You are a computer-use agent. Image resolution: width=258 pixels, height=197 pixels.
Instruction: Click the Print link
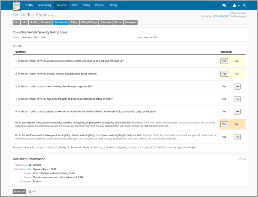click(34, 192)
